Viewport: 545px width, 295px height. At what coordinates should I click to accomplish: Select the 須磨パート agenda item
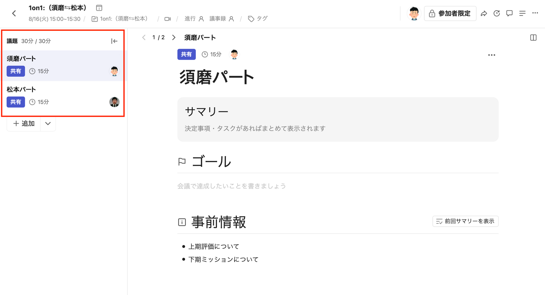(x=63, y=65)
